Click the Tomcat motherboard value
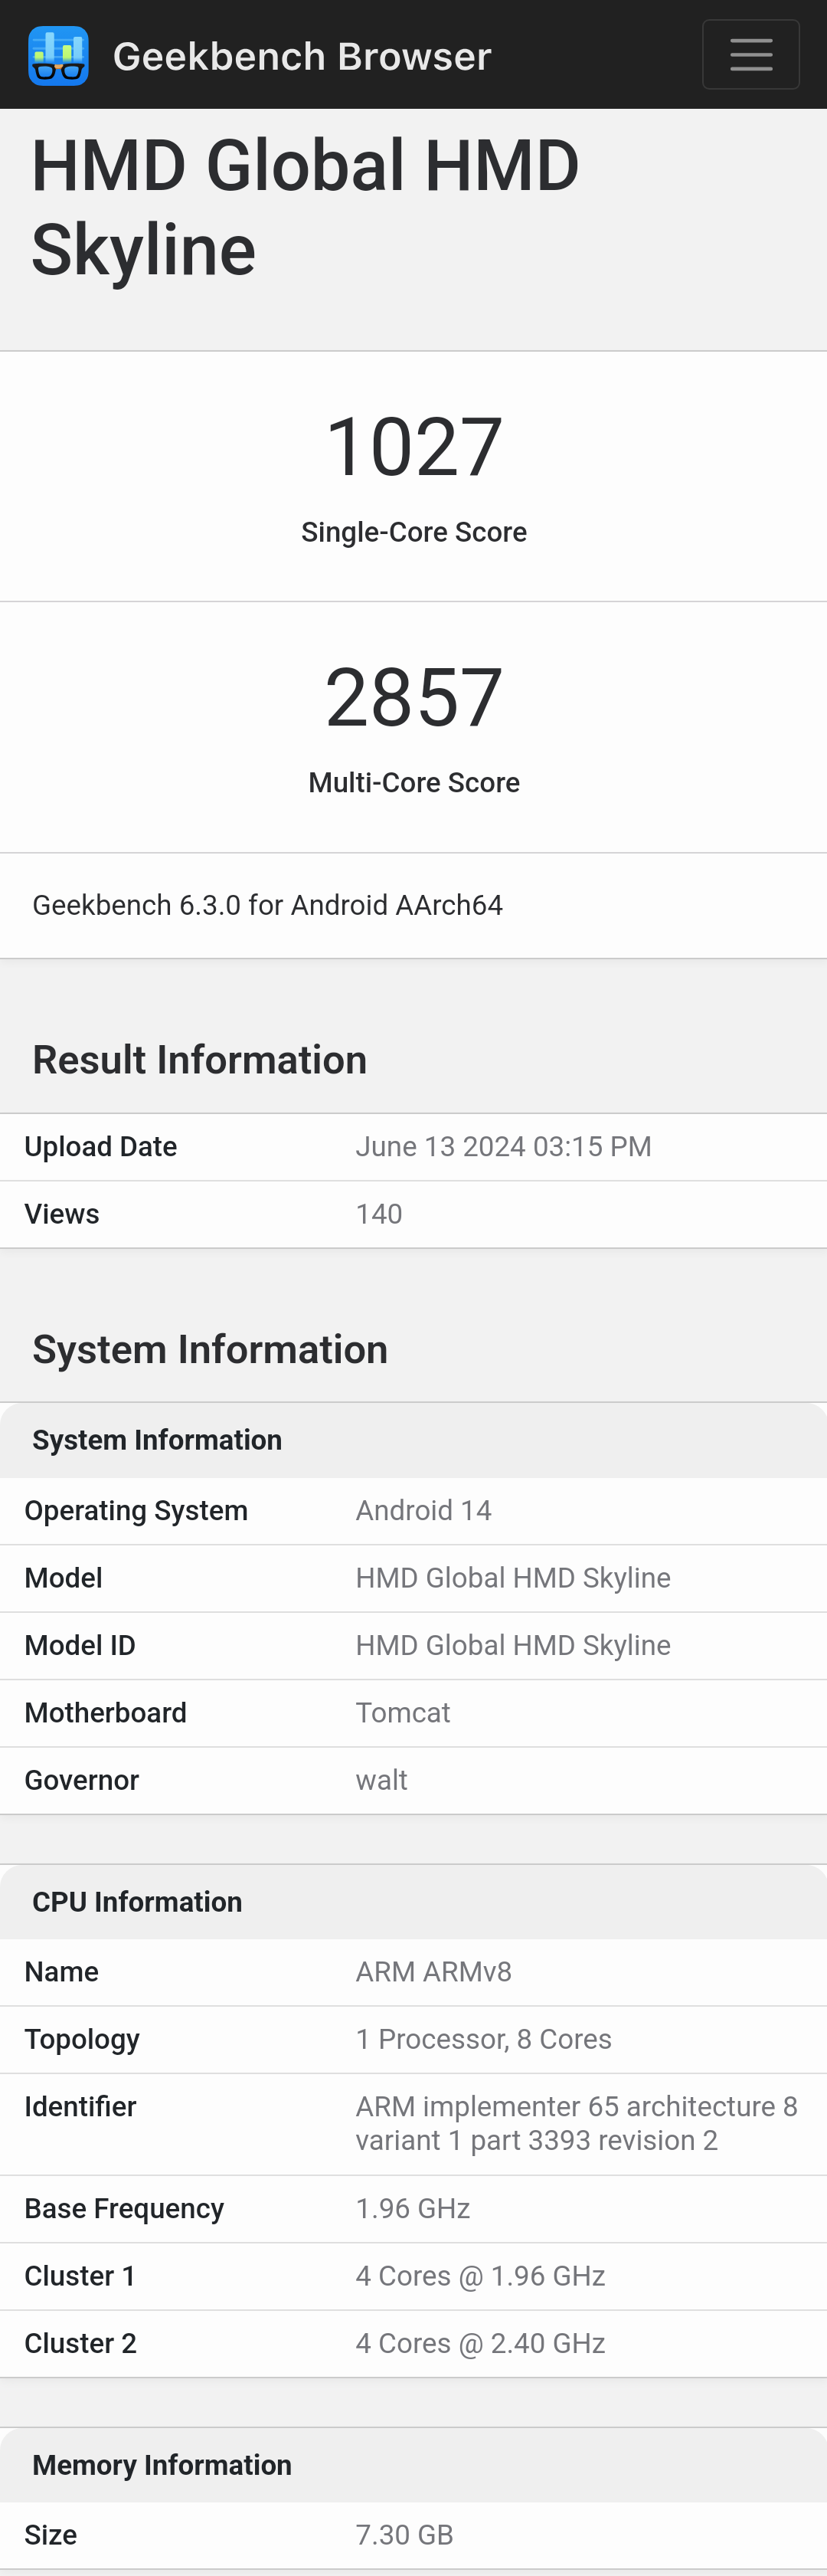827x2576 pixels. 403,1713
